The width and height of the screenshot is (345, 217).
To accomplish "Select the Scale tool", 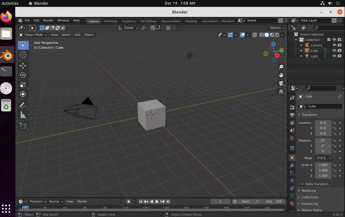I will tap(23, 85).
